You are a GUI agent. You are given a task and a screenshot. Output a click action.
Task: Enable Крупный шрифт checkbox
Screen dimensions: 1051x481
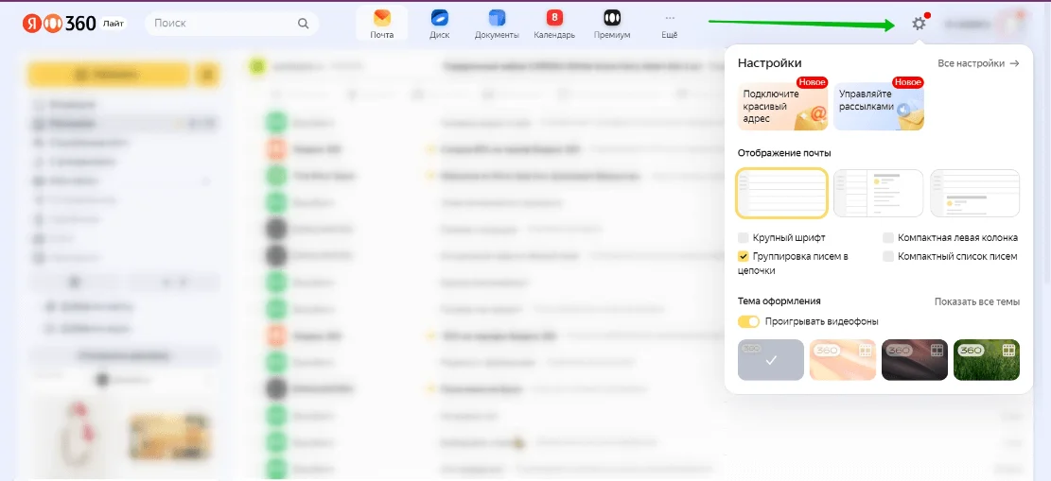pos(744,237)
